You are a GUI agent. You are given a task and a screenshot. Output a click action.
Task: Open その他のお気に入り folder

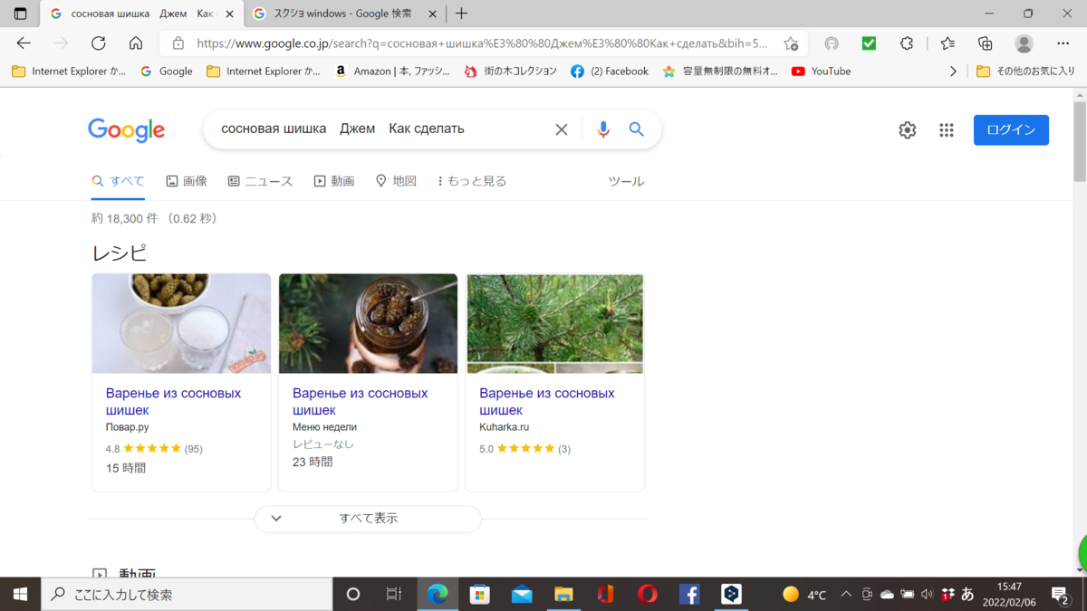click(1025, 71)
